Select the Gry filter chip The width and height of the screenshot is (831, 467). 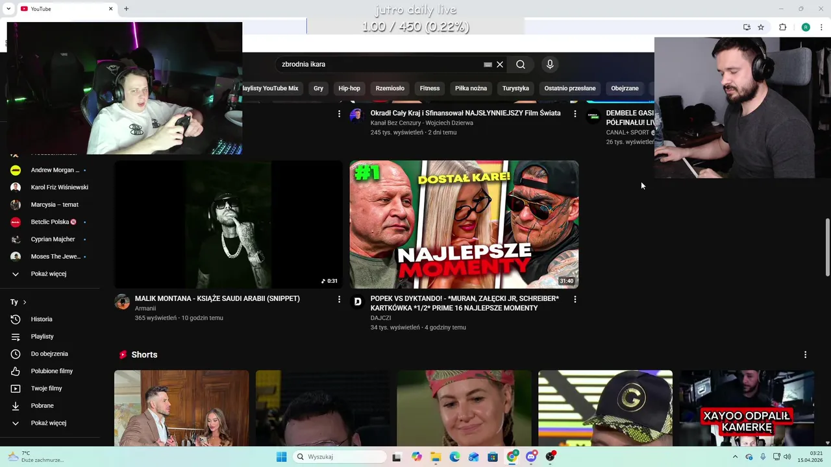tap(318, 88)
